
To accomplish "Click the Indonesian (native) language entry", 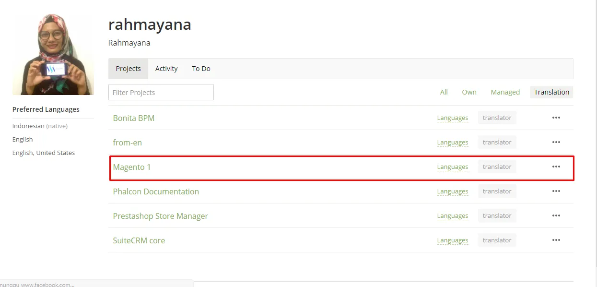I will (40, 126).
